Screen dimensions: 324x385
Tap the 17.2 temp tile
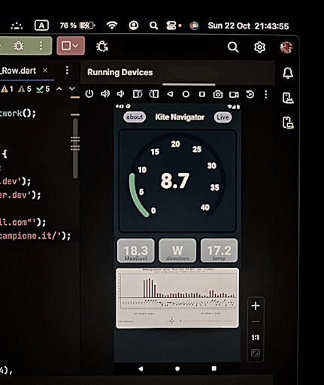(219, 250)
